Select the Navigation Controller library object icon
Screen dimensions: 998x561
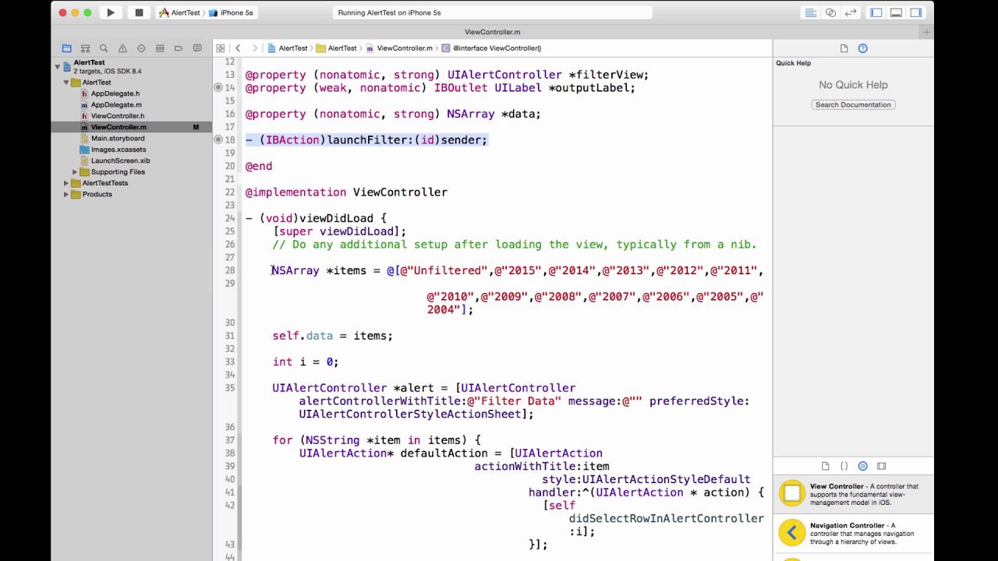(791, 533)
